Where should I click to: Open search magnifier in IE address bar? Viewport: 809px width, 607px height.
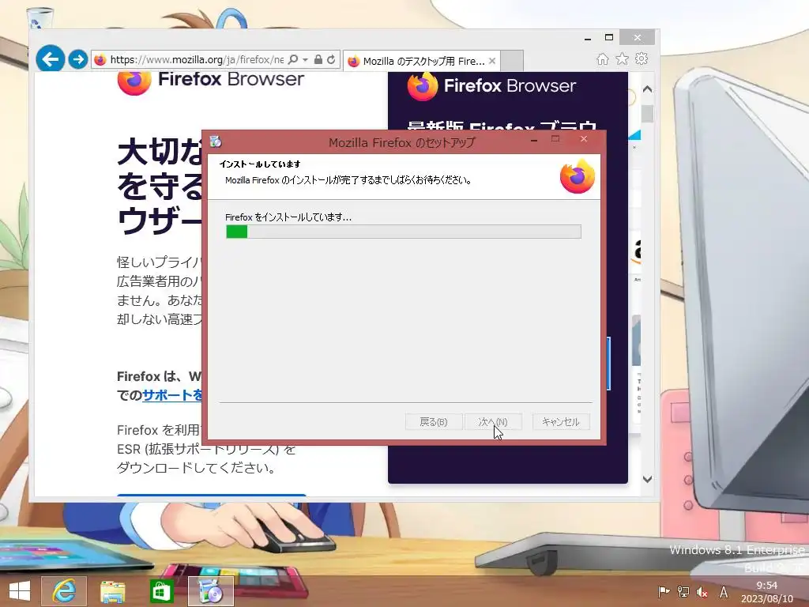coord(293,59)
